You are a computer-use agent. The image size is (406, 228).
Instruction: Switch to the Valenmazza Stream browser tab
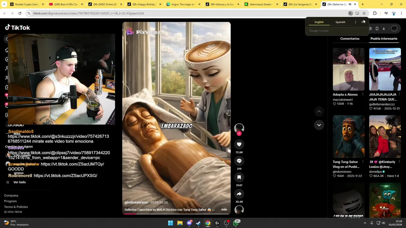tap(261, 4)
